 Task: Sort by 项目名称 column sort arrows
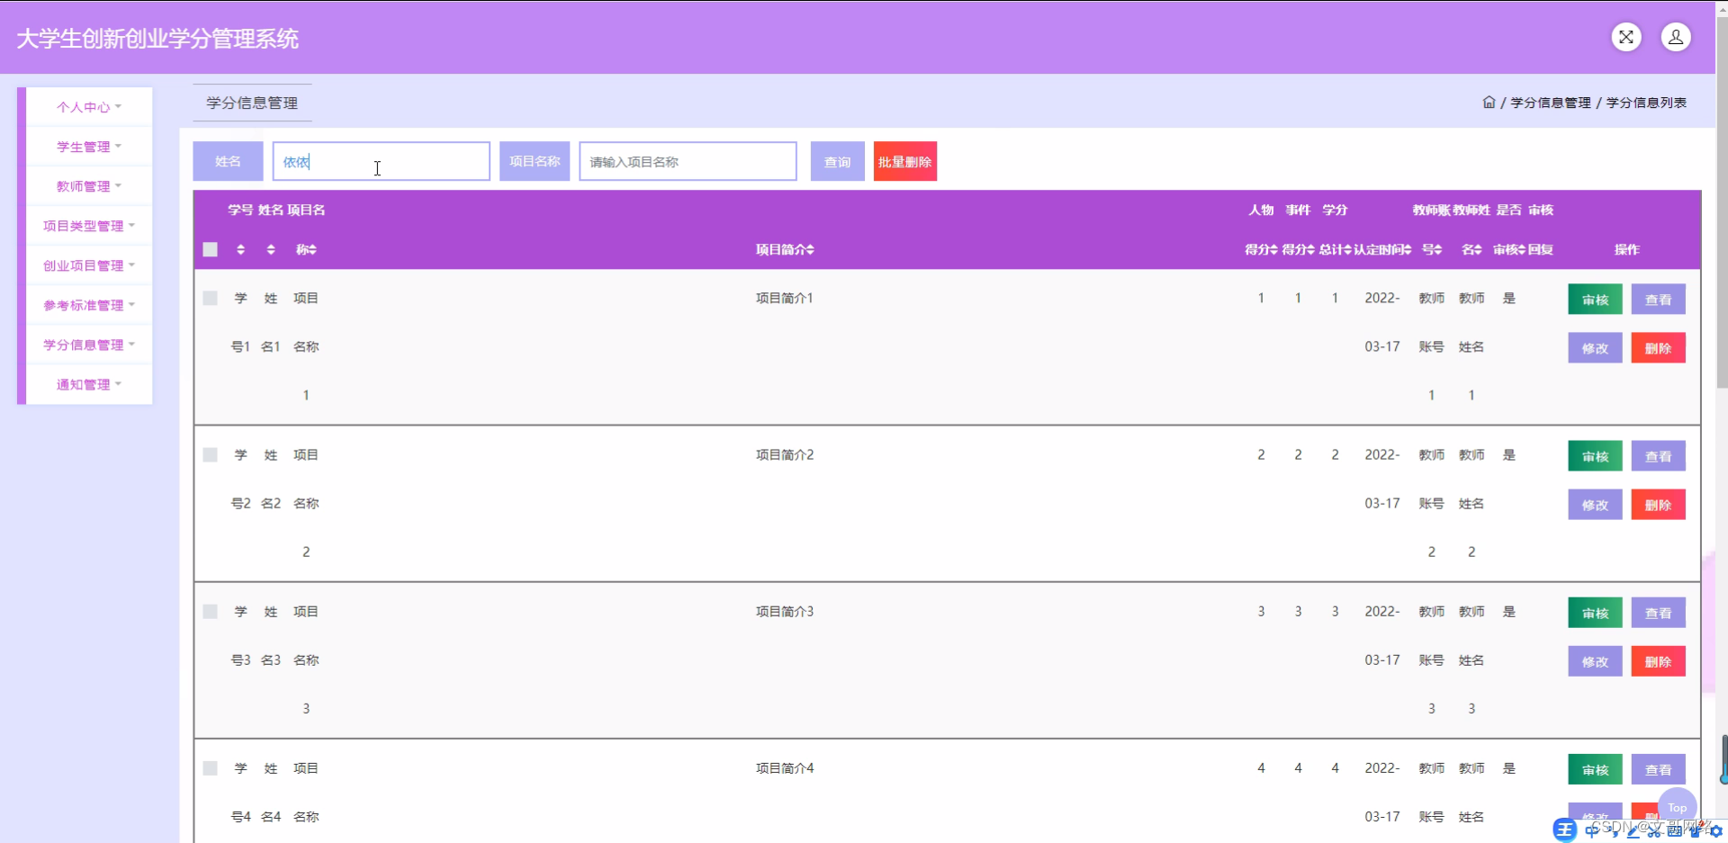[x=312, y=249]
